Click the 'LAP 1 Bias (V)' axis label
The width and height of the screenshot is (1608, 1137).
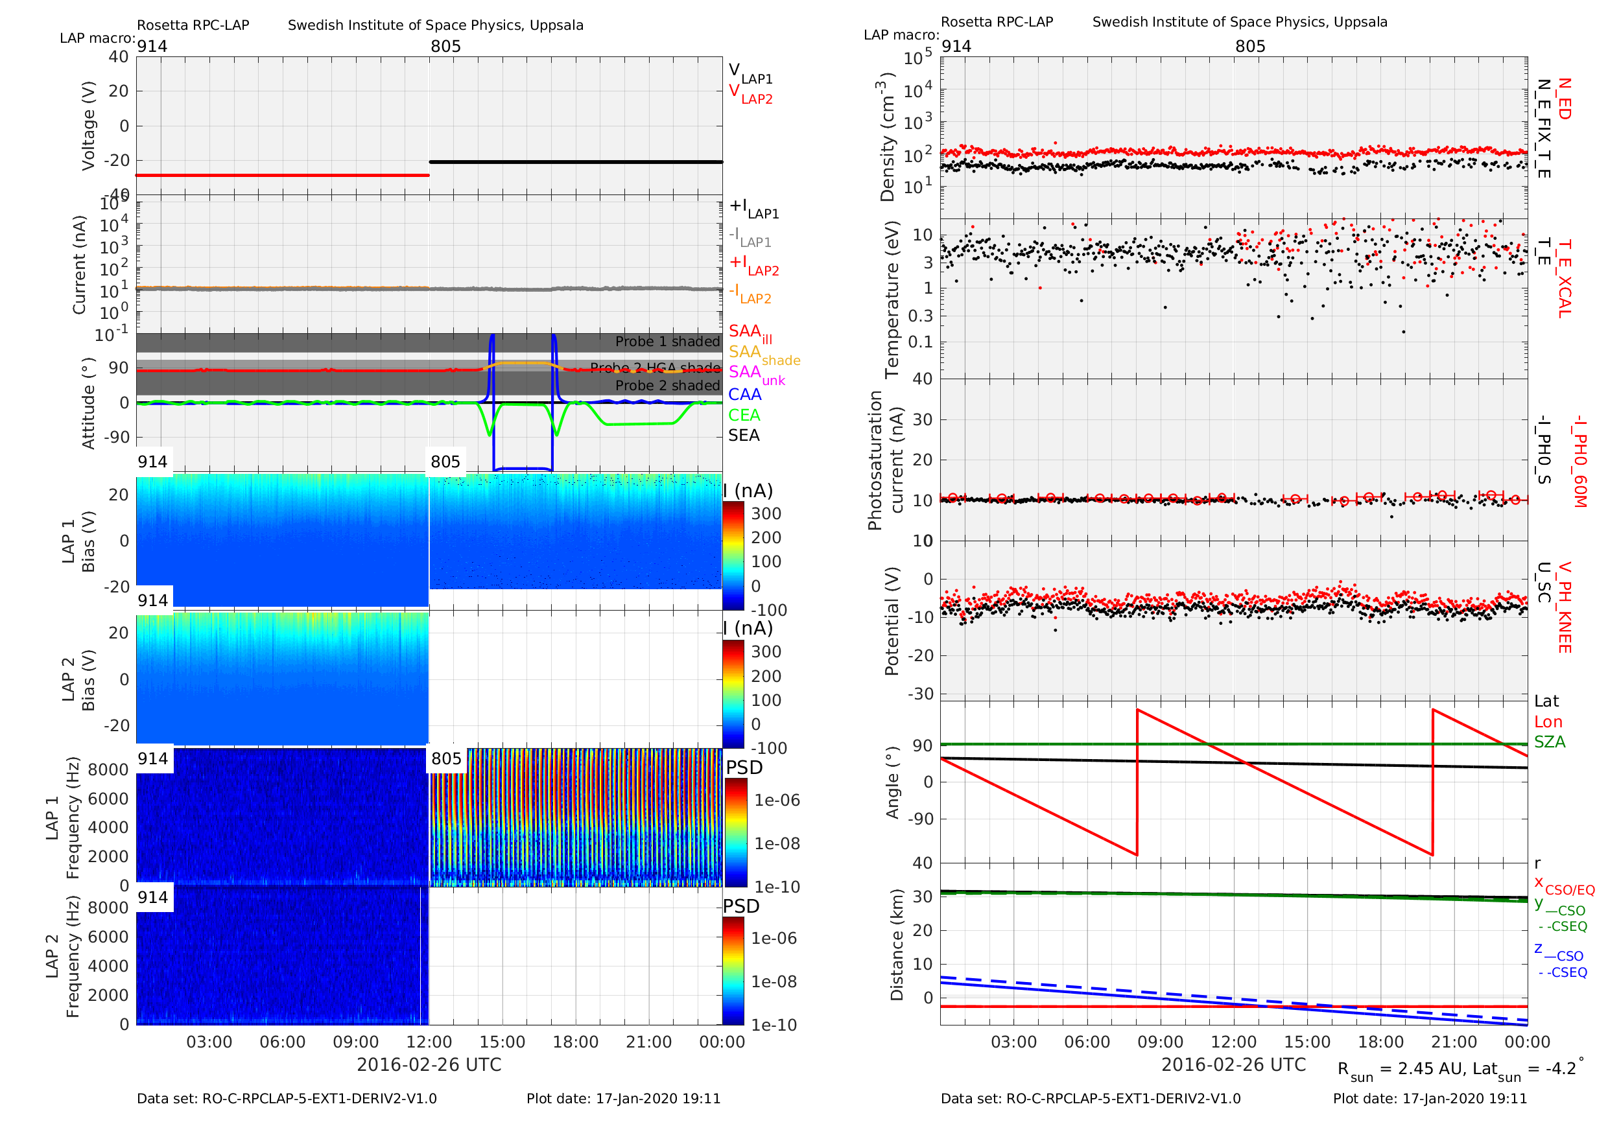78,542
